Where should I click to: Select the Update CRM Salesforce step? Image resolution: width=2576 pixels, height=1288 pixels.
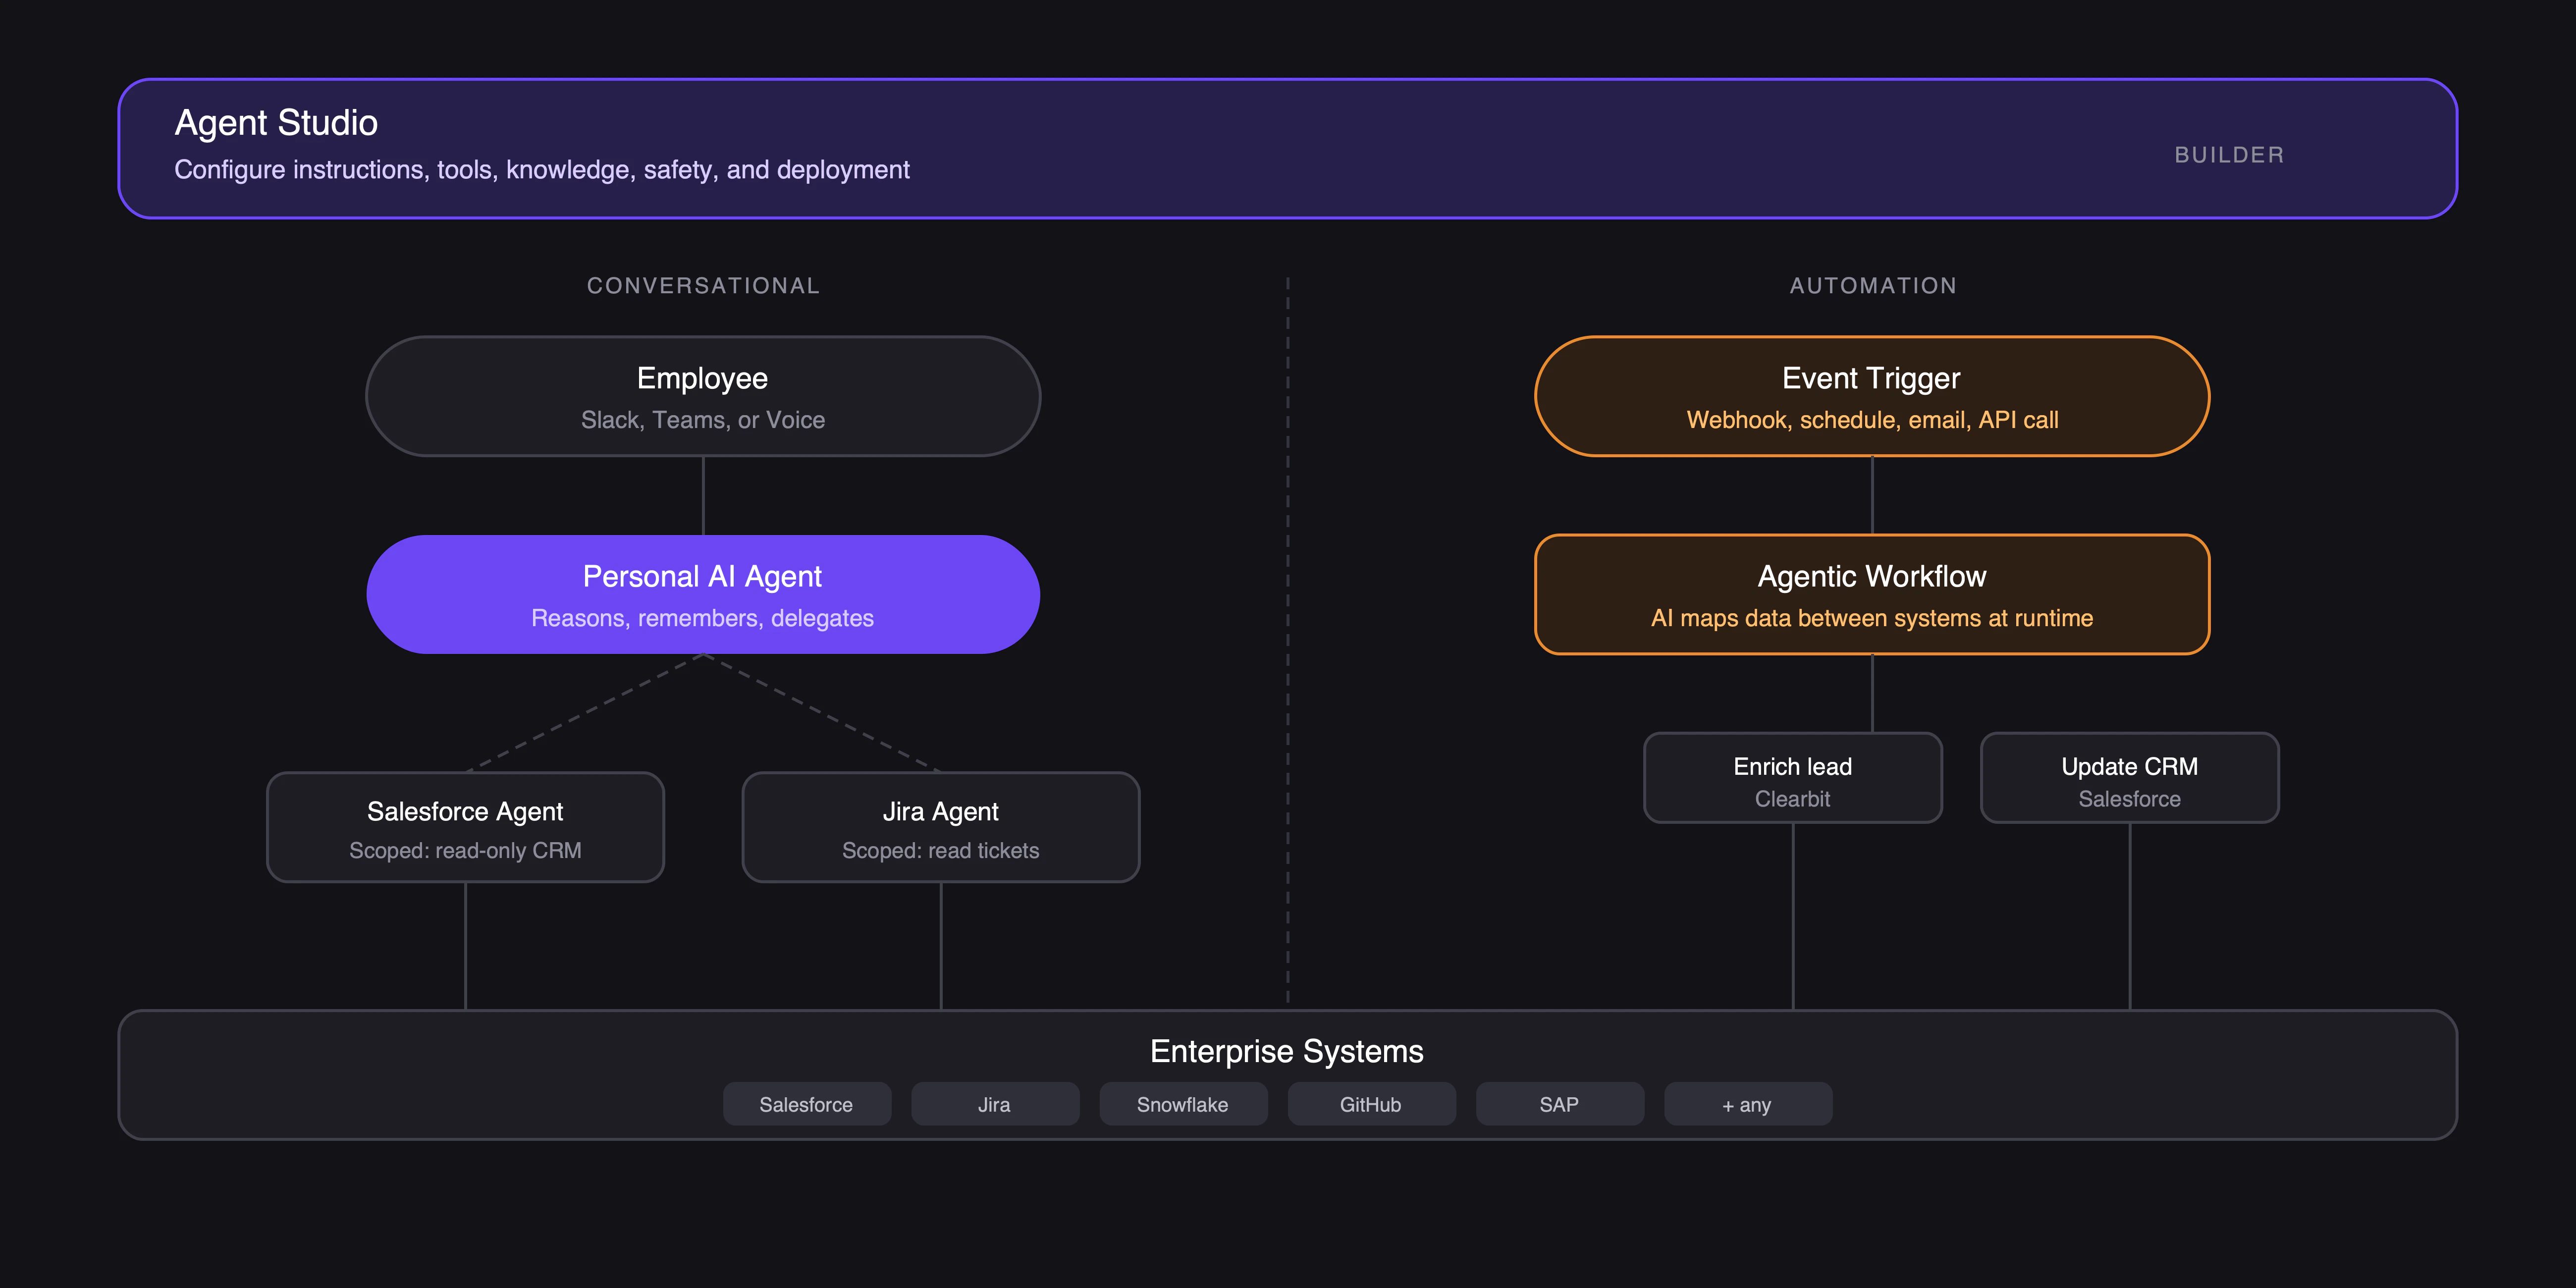[2129, 778]
